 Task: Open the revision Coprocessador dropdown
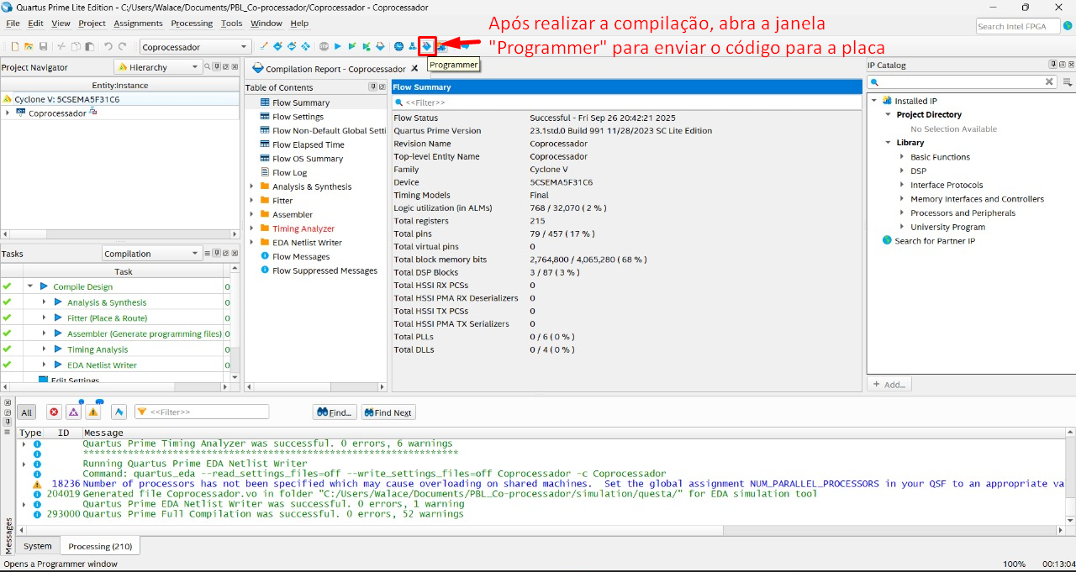[x=195, y=47]
